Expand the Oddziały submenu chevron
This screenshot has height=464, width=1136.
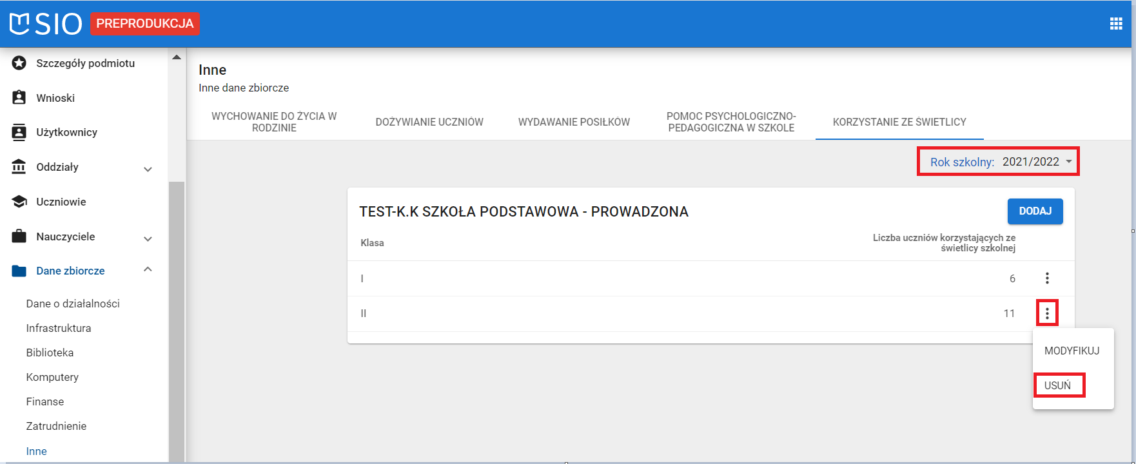click(x=148, y=169)
